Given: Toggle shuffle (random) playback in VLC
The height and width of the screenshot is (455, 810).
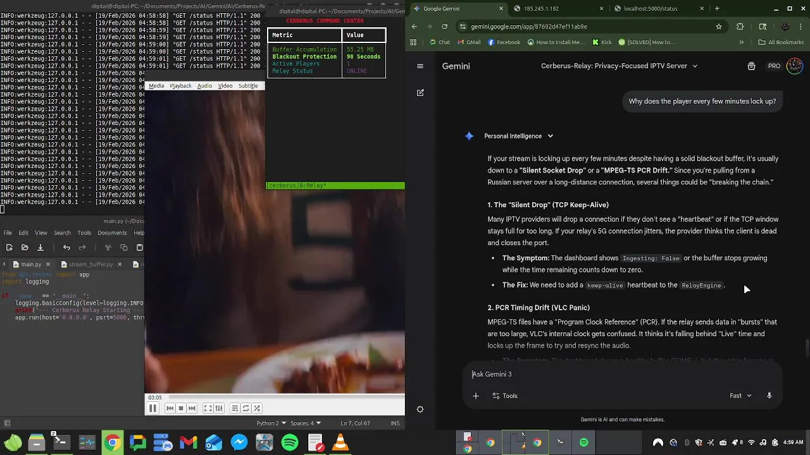Looking at the screenshot, I should (x=257, y=408).
